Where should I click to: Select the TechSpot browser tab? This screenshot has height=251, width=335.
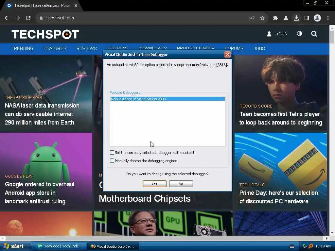pos(42,6)
